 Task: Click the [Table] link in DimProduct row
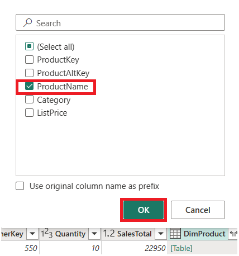(181, 248)
